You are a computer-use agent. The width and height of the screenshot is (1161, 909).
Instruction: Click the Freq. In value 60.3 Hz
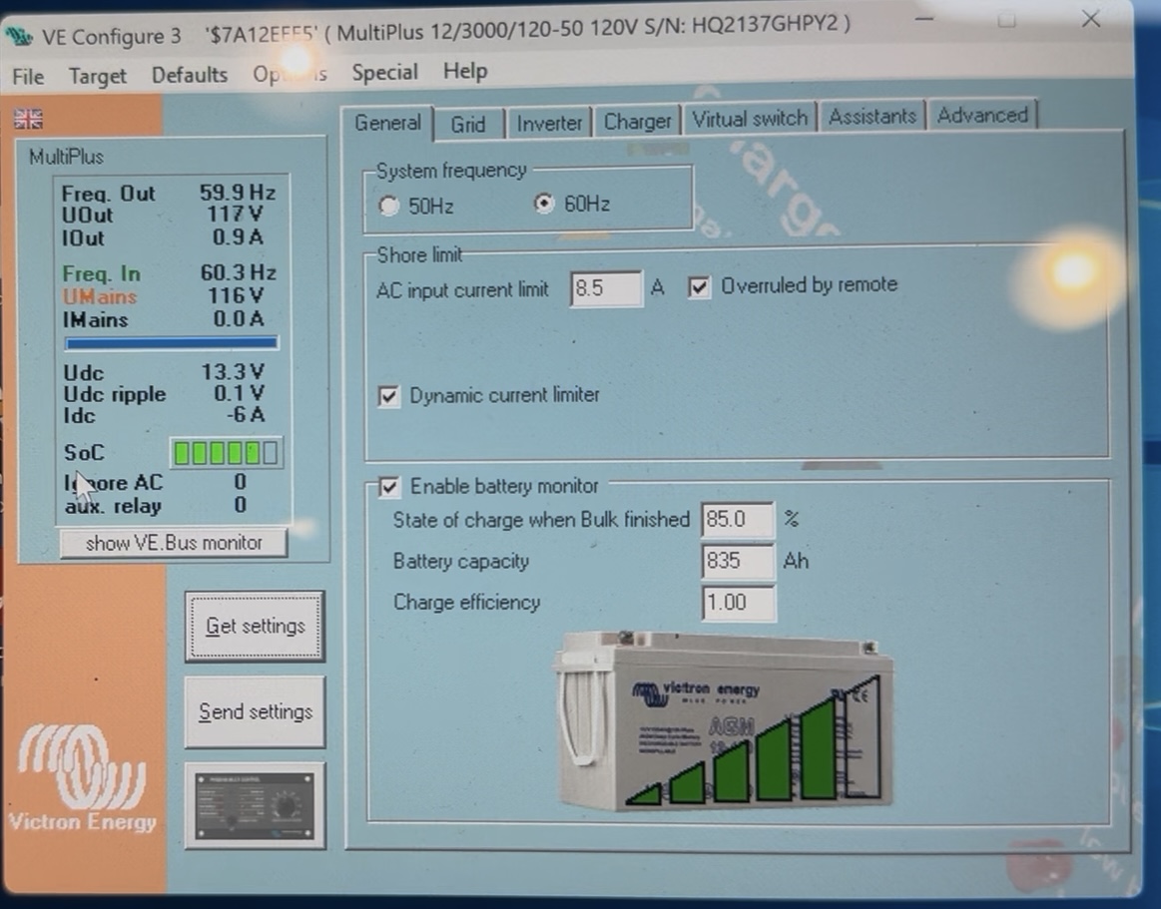click(x=238, y=272)
